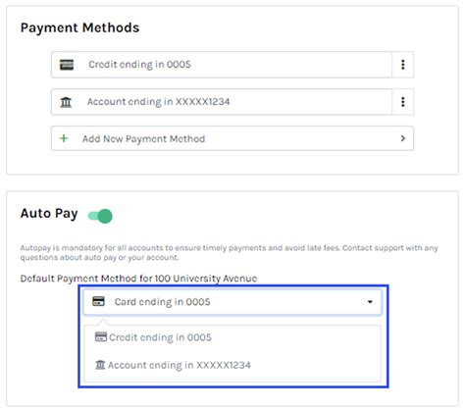465x410 pixels.
Task: Click the card icon in the default payment dropdown field
Action: pos(99,302)
